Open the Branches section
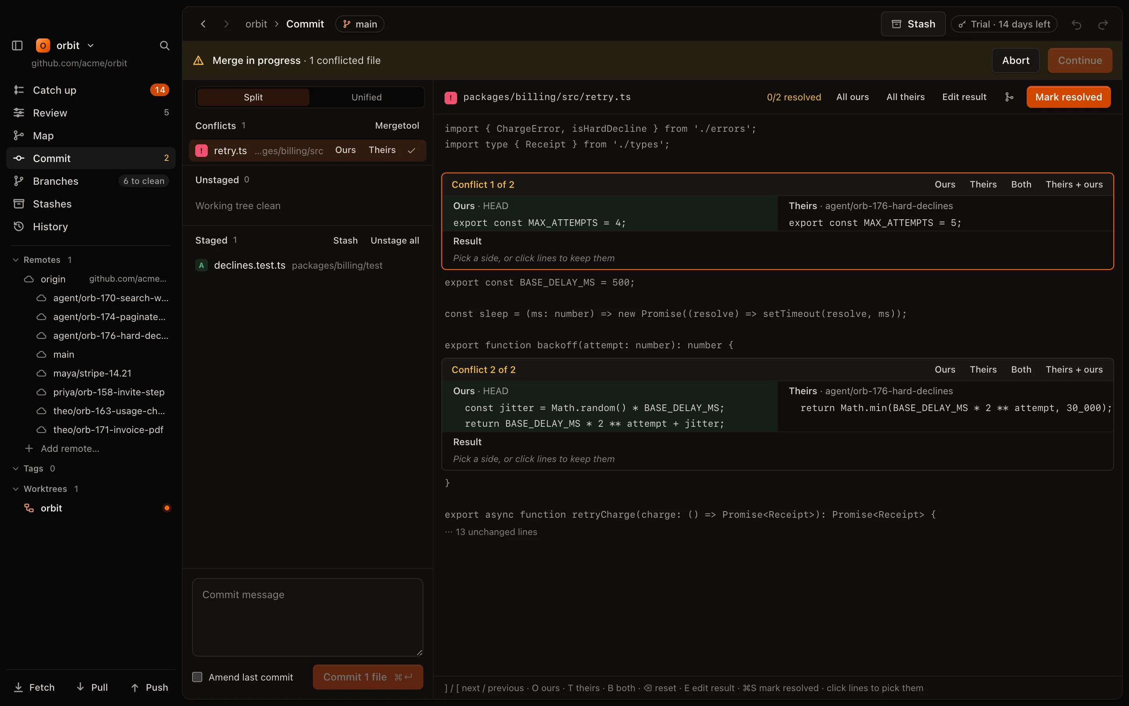Image resolution: width=1129 pixels, height=706 pixels. (91, 181)
